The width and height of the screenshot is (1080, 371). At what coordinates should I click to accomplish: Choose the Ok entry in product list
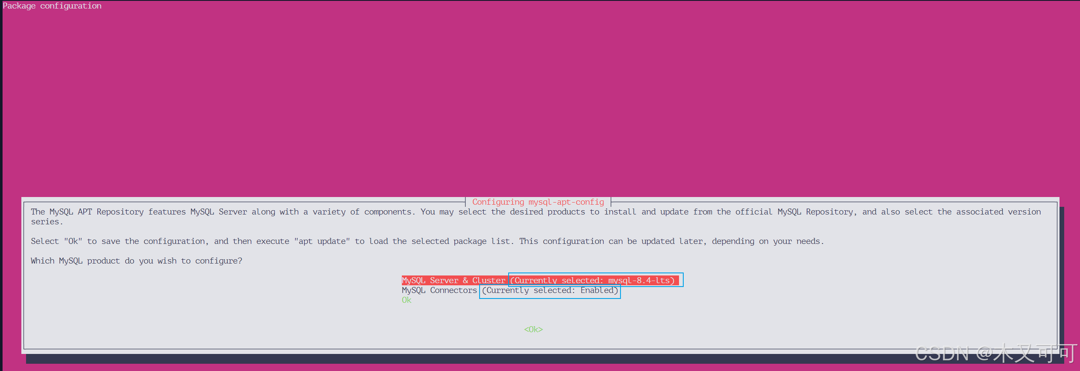tap(407, 300)
